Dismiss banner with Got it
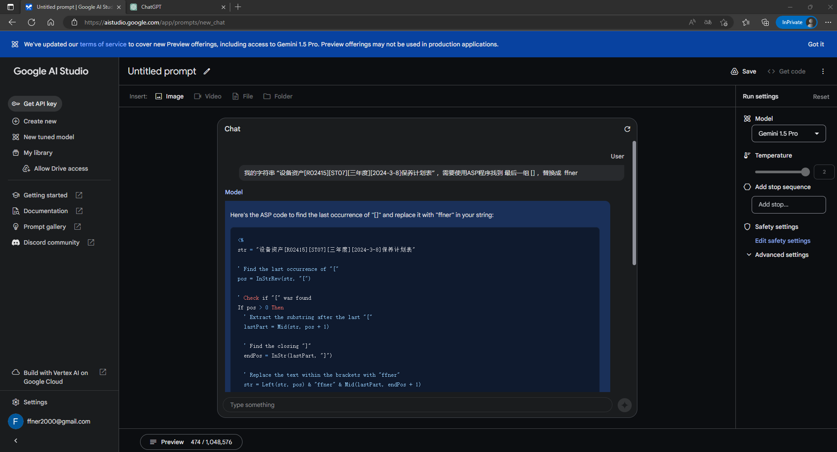The width and height of the screenshot is (837, 452). click(x=816, y=44)
